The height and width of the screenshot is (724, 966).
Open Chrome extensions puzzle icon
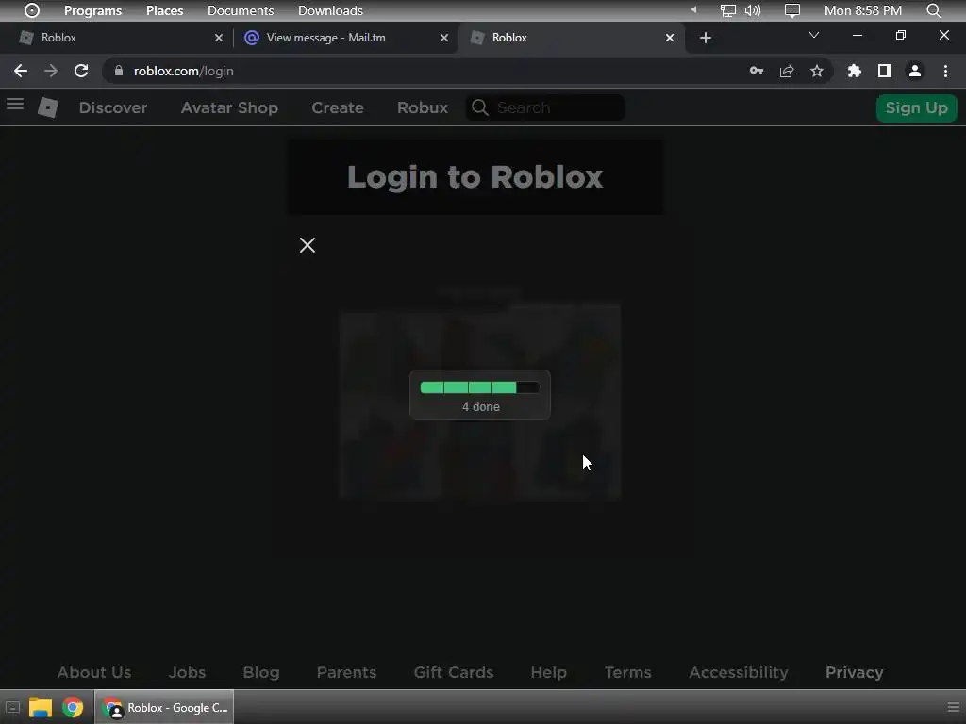click(x=855, y=71)
